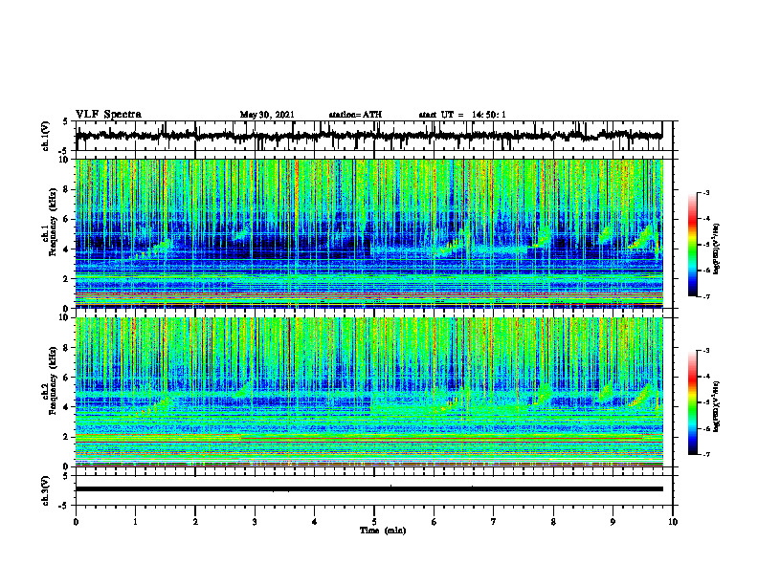Click the rising chirp near minute 9.5 in ch.2
Image resolution: width=758 pixels, height=585 pixels.
point(640,396)
